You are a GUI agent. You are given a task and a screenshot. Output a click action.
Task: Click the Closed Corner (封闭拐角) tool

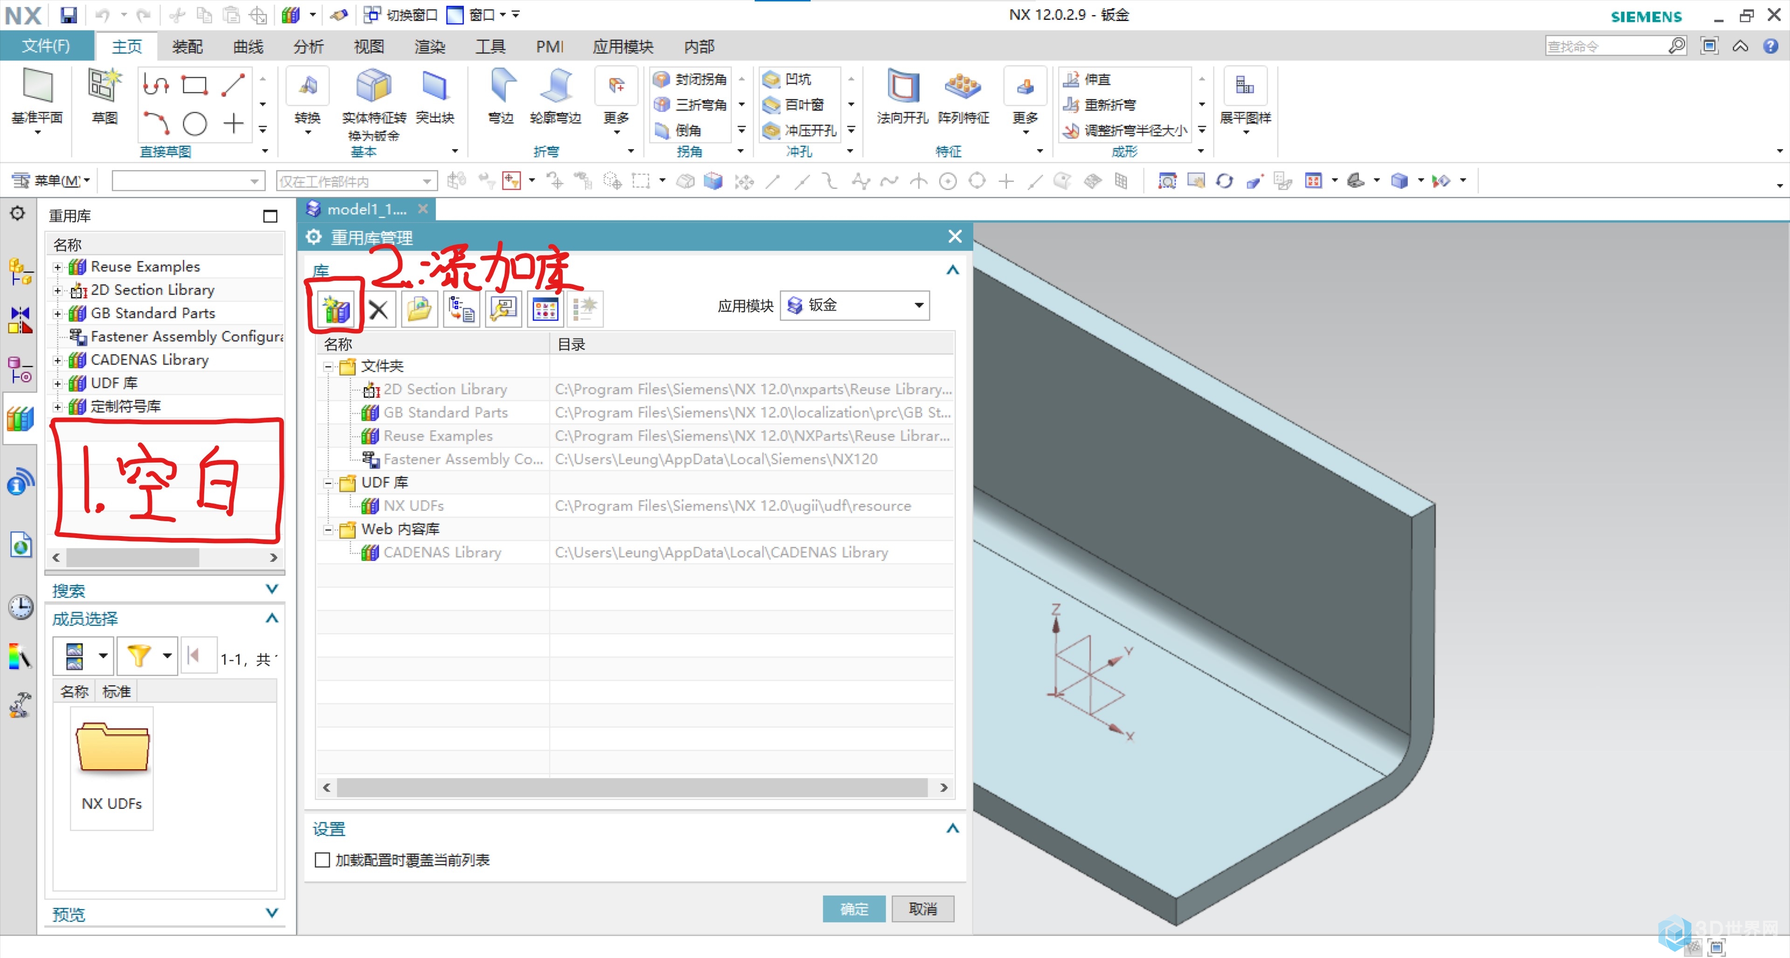tap(690, 79)
